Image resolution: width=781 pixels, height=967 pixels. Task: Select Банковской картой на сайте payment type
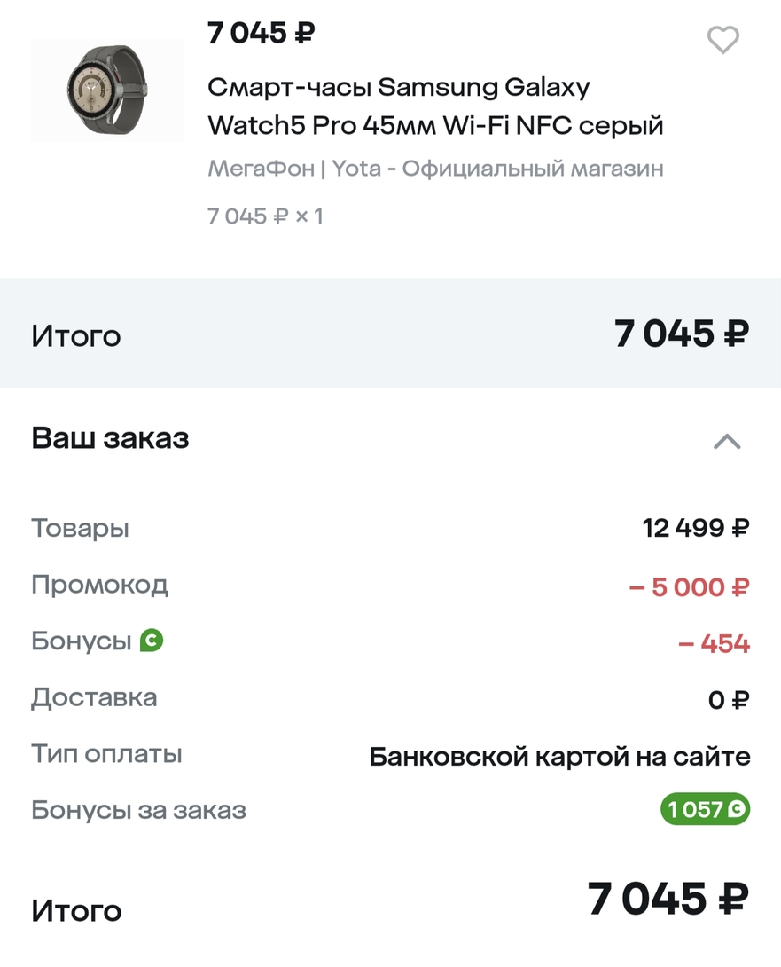click(x=559, y=757)
